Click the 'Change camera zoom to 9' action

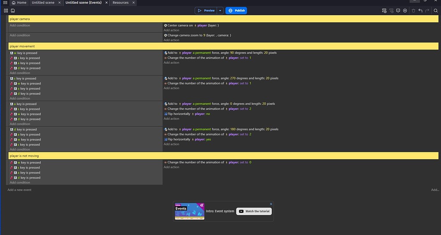tap(197, 35)
